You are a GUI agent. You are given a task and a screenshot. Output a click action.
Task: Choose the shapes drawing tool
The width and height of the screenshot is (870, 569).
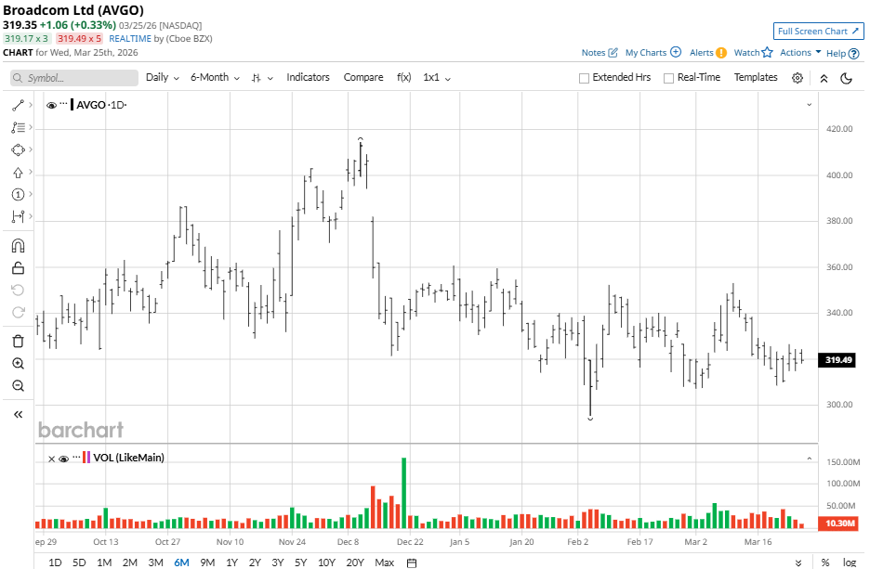tap(18, 150)
